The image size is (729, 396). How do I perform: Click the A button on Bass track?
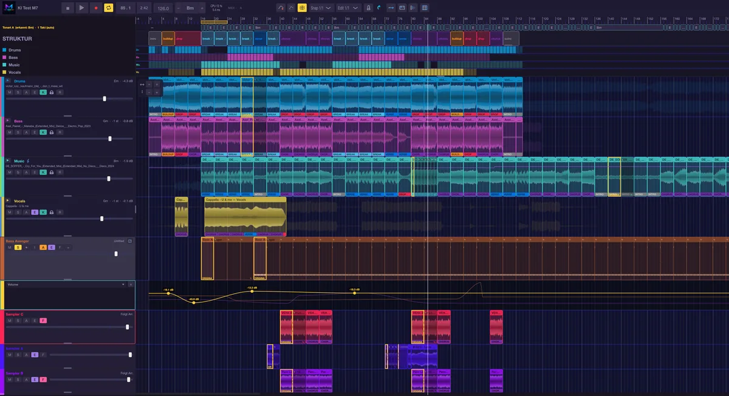point(27,132)
